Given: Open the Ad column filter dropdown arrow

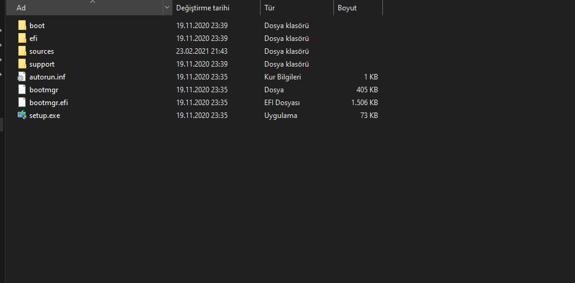Looking at the screenshot, I should coord(167,8).
